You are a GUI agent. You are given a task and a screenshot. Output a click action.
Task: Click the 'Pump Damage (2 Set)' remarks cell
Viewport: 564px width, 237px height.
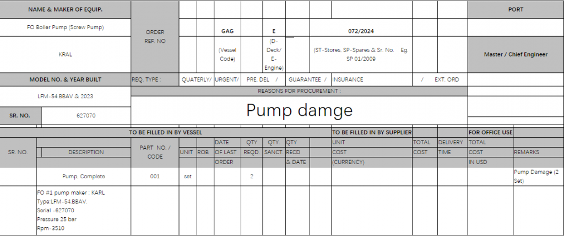coord(538,176)
